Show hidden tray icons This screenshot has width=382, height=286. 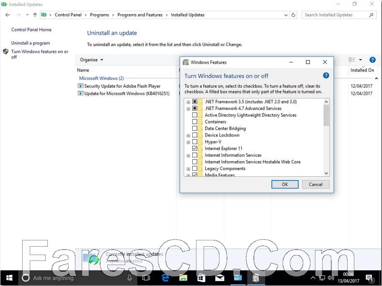(x=313, y=278)
